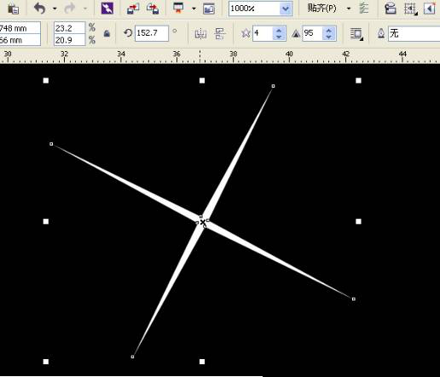Click the rotation angle field showing 152.7
Screen dimensions: 440x377
point(152,33)
